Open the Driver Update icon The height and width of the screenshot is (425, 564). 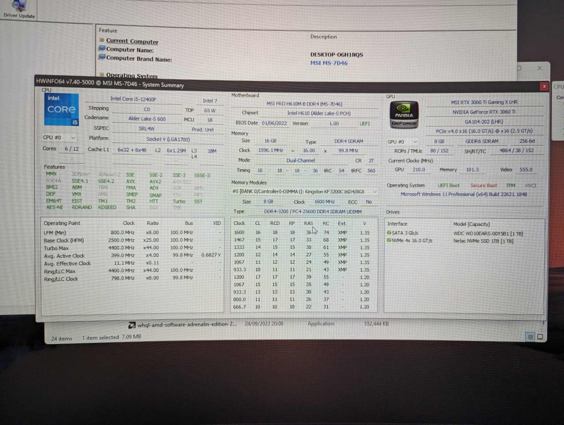pos(19,9)
